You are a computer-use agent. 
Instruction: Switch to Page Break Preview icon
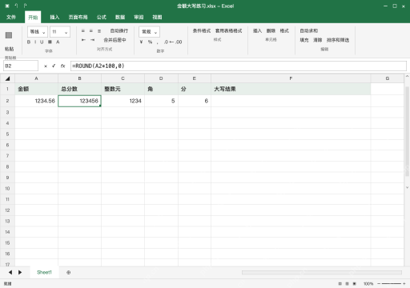click(355, 284)
